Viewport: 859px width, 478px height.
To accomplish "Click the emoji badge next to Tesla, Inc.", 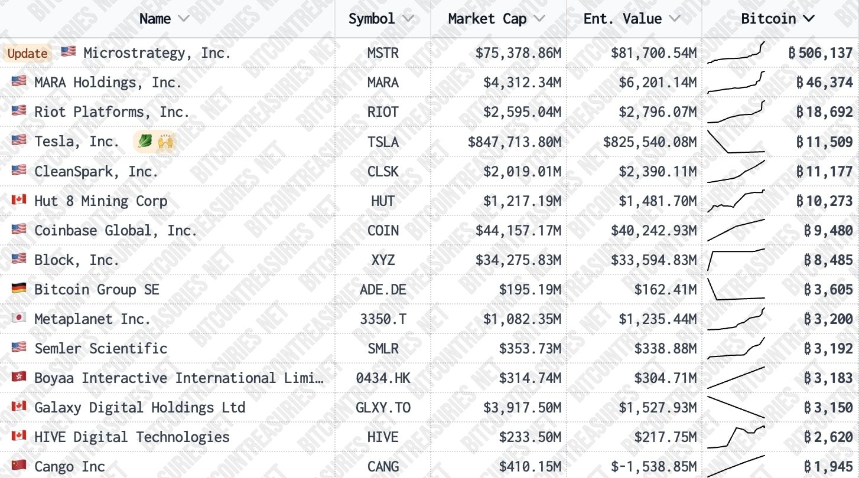I will [x=155, y=142].
